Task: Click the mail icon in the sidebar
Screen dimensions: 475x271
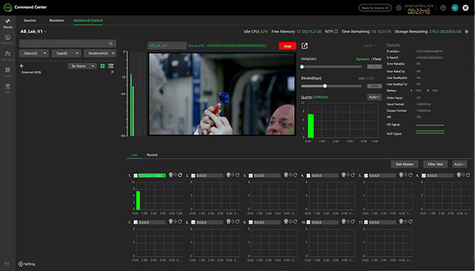Action: click(x=6, y=264)
